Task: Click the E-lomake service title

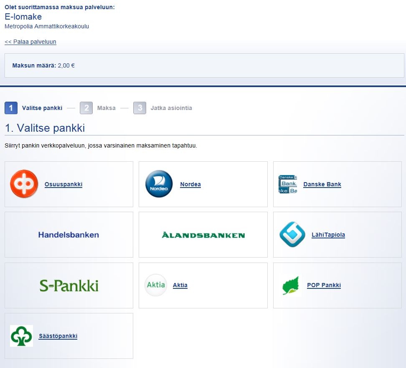Action: tap(23, 17)
